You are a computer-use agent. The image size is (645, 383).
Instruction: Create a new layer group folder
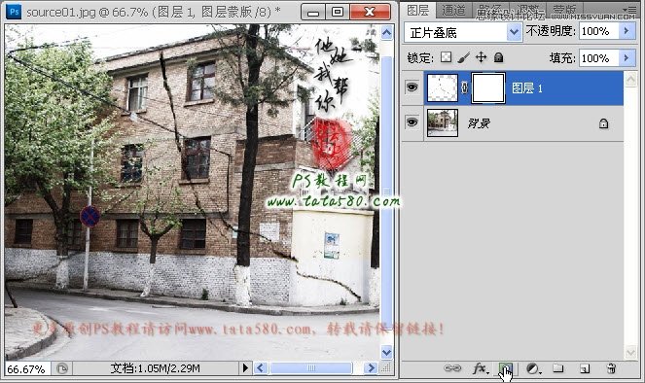(557, 367)
